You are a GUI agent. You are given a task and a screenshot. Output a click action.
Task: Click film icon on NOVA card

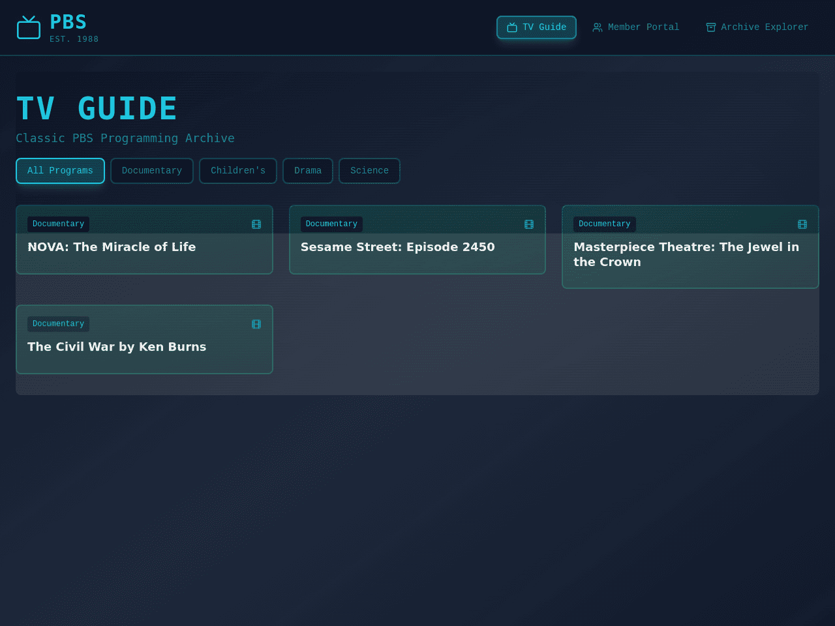(x=256, y=224)
